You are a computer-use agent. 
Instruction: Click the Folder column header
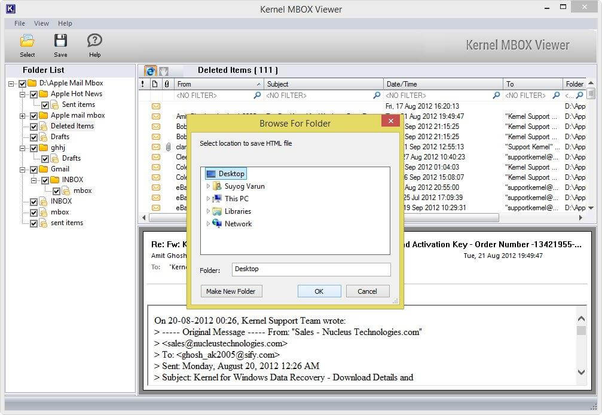pyautogui.click(x=575, y=84)
